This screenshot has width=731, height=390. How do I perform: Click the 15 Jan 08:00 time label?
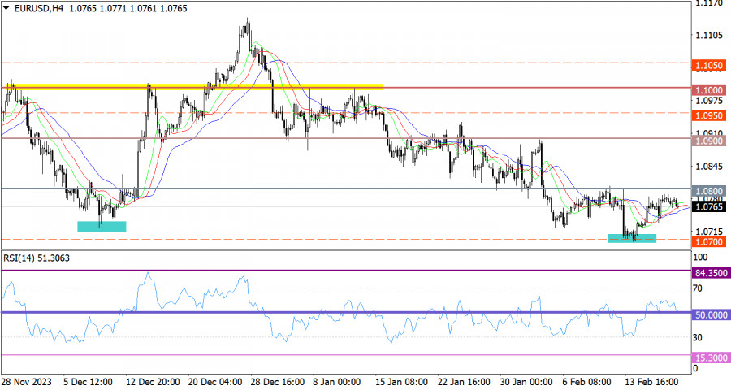pyautogui.click(x=402, y=382)
